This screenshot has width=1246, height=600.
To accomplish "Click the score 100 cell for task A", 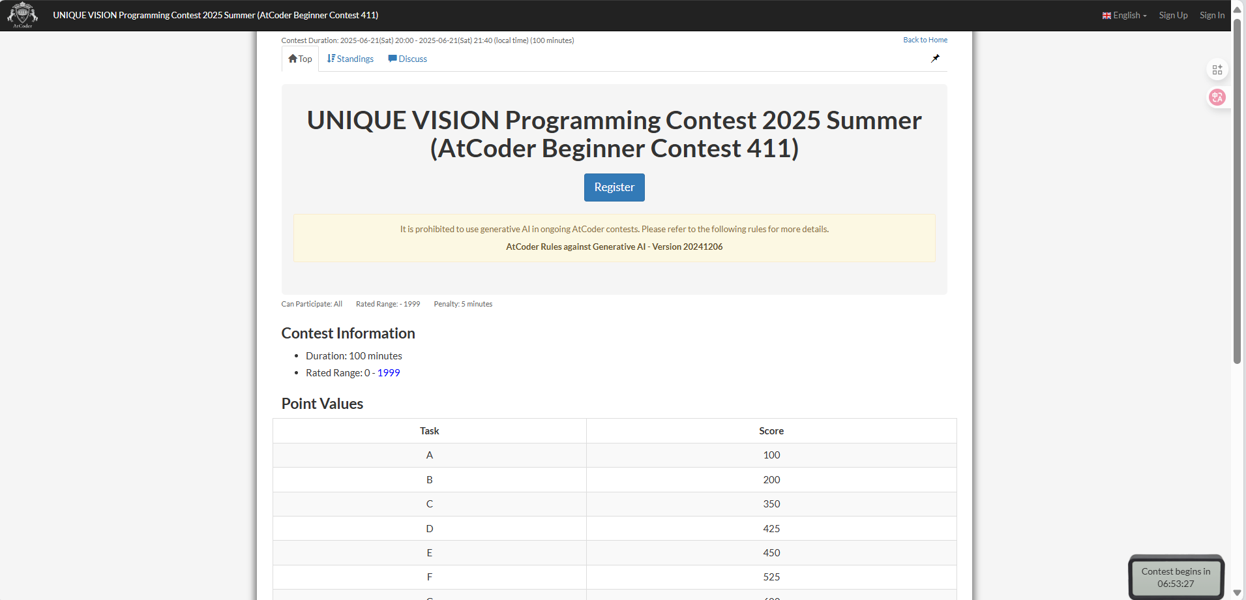I will [771, 455].
